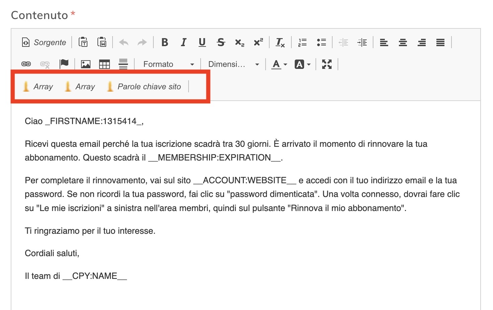Click the Superscript icon
Image resolution: width=493 pixels, height=310 pixels.
click(258, 42)
